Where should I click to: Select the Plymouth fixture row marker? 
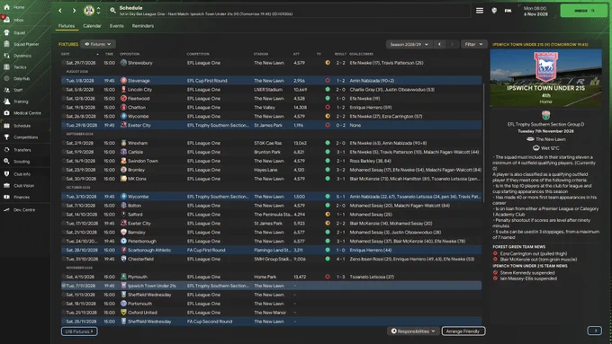(x=64, y=277)
